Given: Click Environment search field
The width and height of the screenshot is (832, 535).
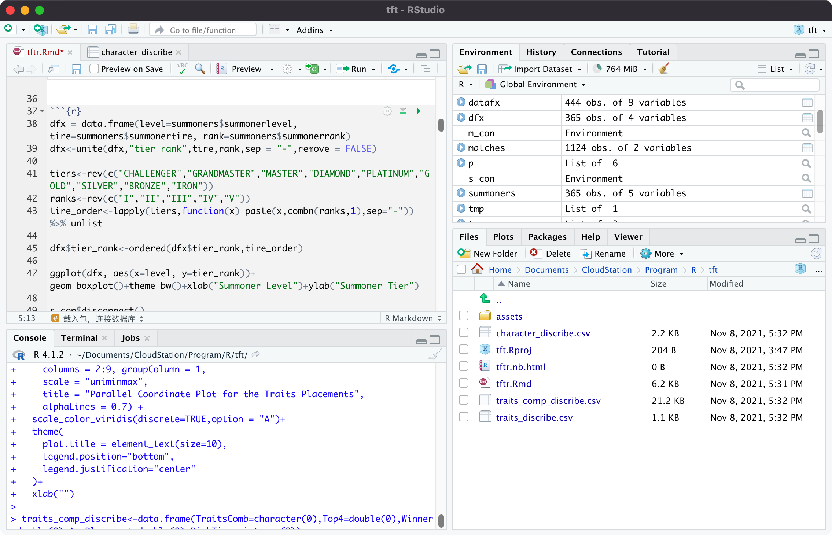Looking at the screenshot, I should pos(775,85).
